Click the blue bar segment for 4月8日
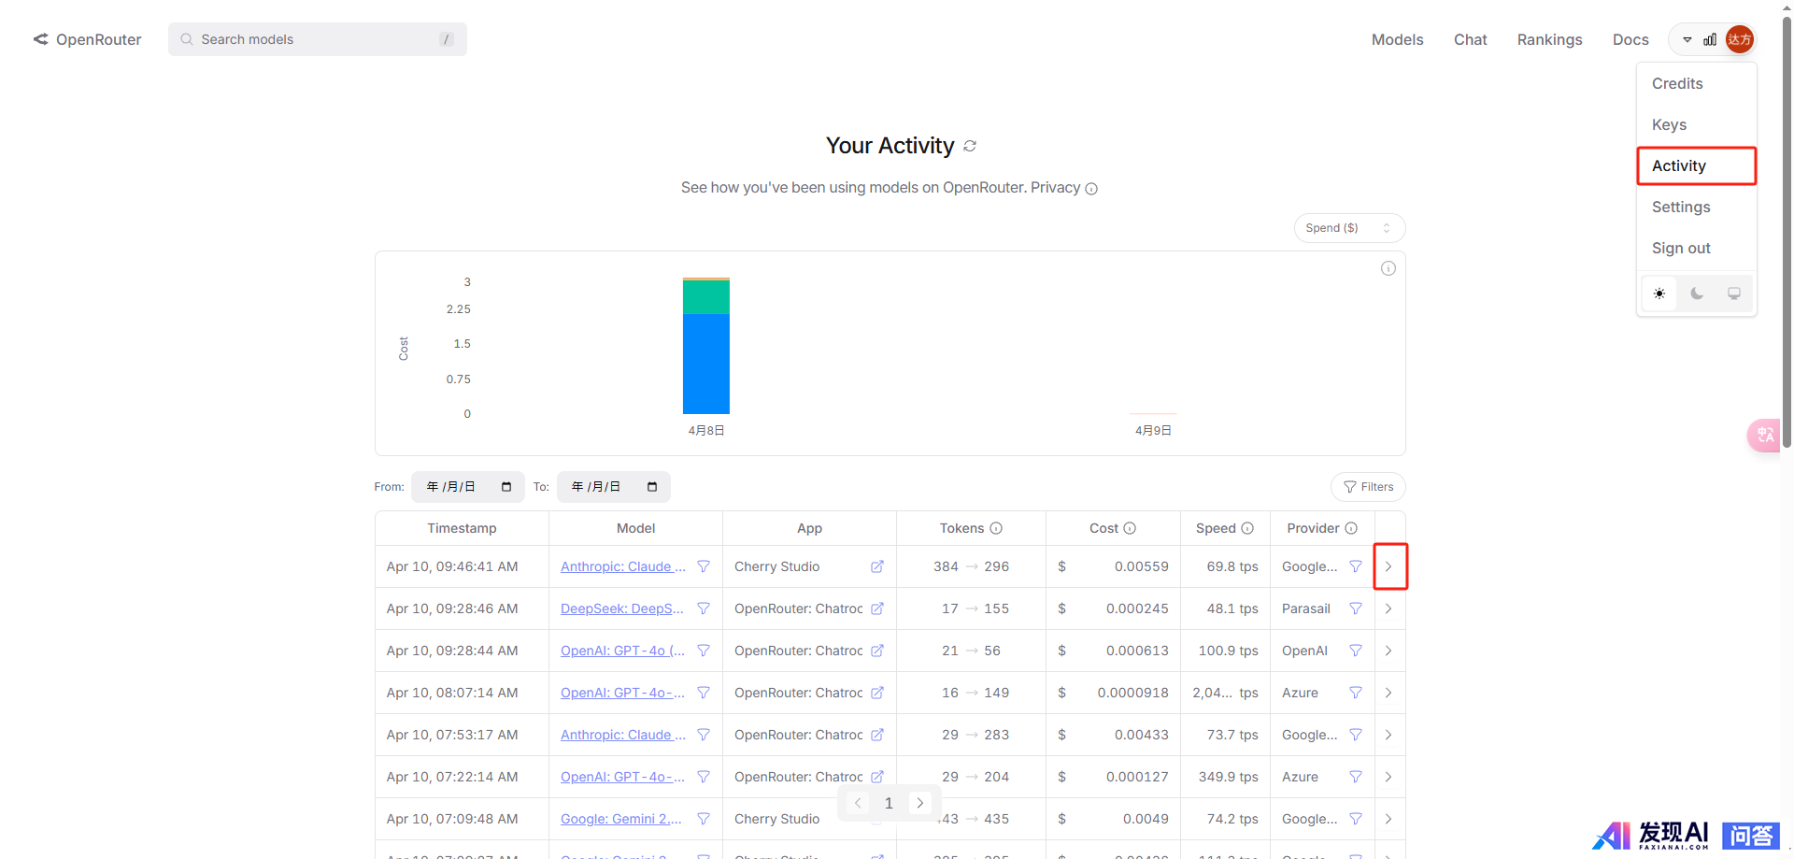 point(706,364)
